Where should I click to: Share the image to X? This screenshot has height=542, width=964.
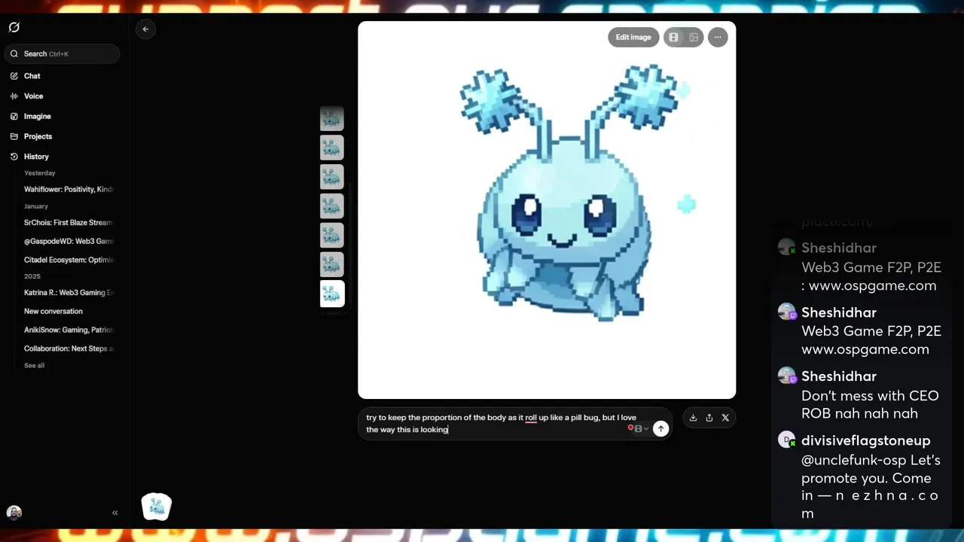click(725, 418)
